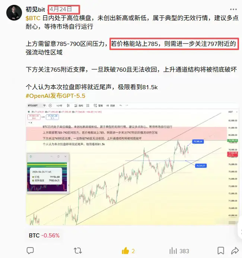
Task: Open the three-dot more options menu
Action: 233,9
